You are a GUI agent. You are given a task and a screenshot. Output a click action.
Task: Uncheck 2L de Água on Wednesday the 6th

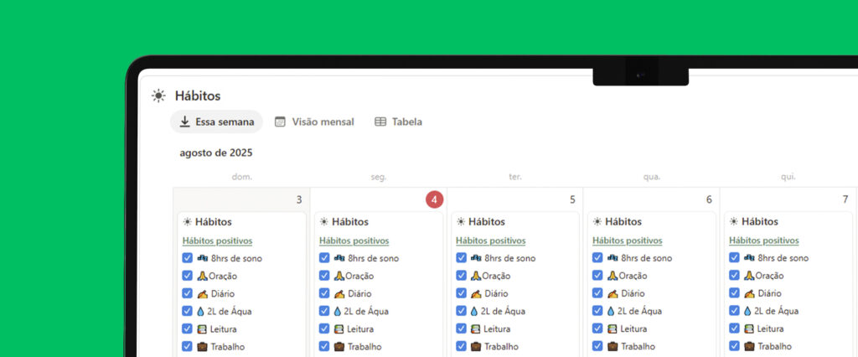pyautogui.click(x=597, y=311)
